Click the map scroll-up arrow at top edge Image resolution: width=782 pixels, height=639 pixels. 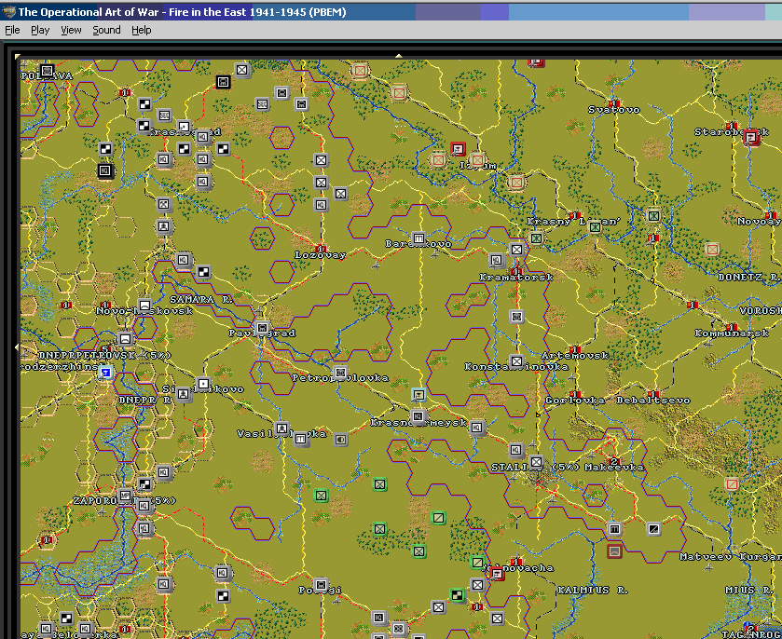pyautogui.click(x=399, y=56)
